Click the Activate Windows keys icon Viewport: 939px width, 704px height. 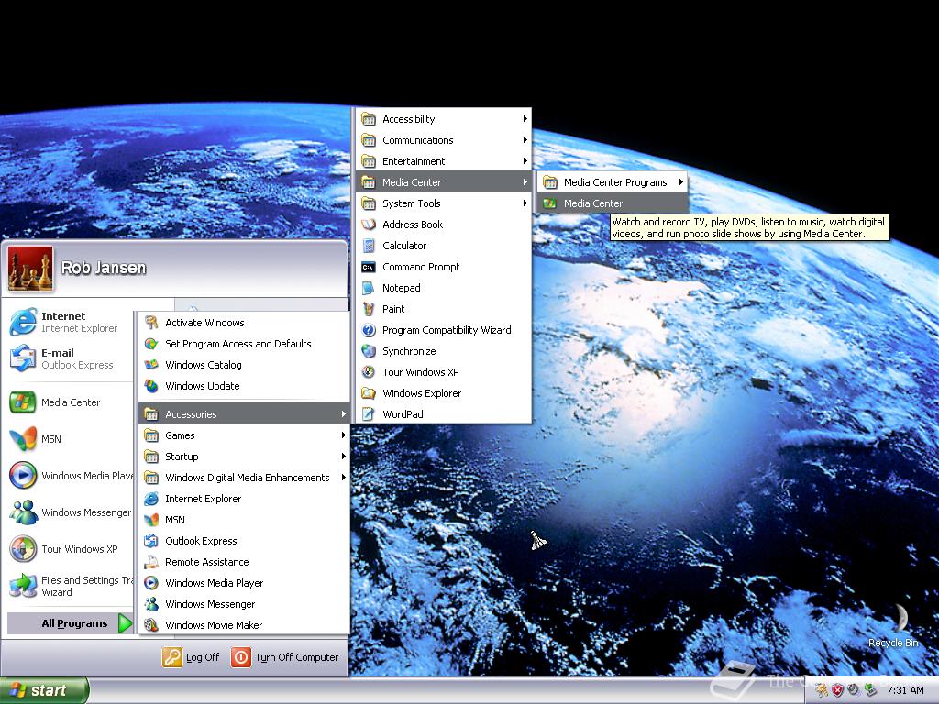pyautogui.click(x=151, y=323)
